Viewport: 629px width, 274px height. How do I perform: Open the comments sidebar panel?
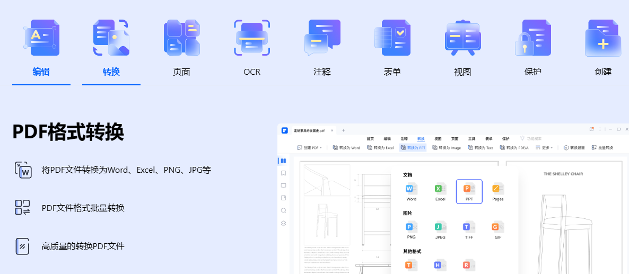(x=283, y=186)
